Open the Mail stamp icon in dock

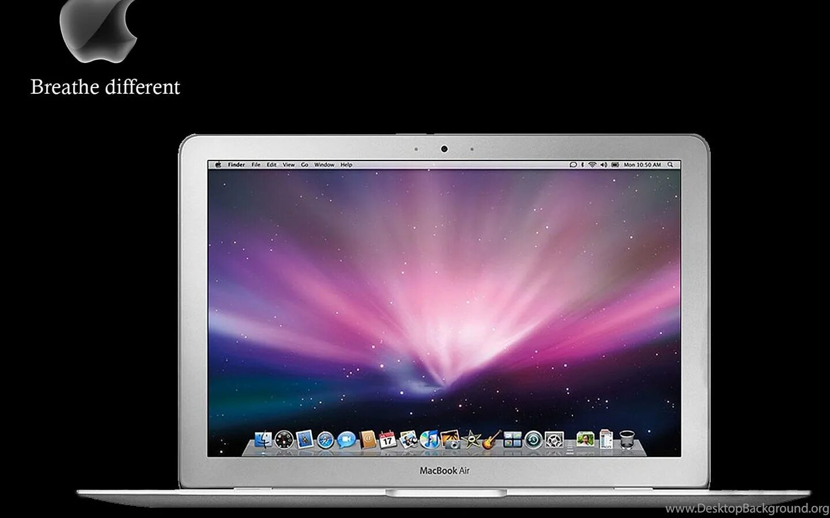[305, 440]
